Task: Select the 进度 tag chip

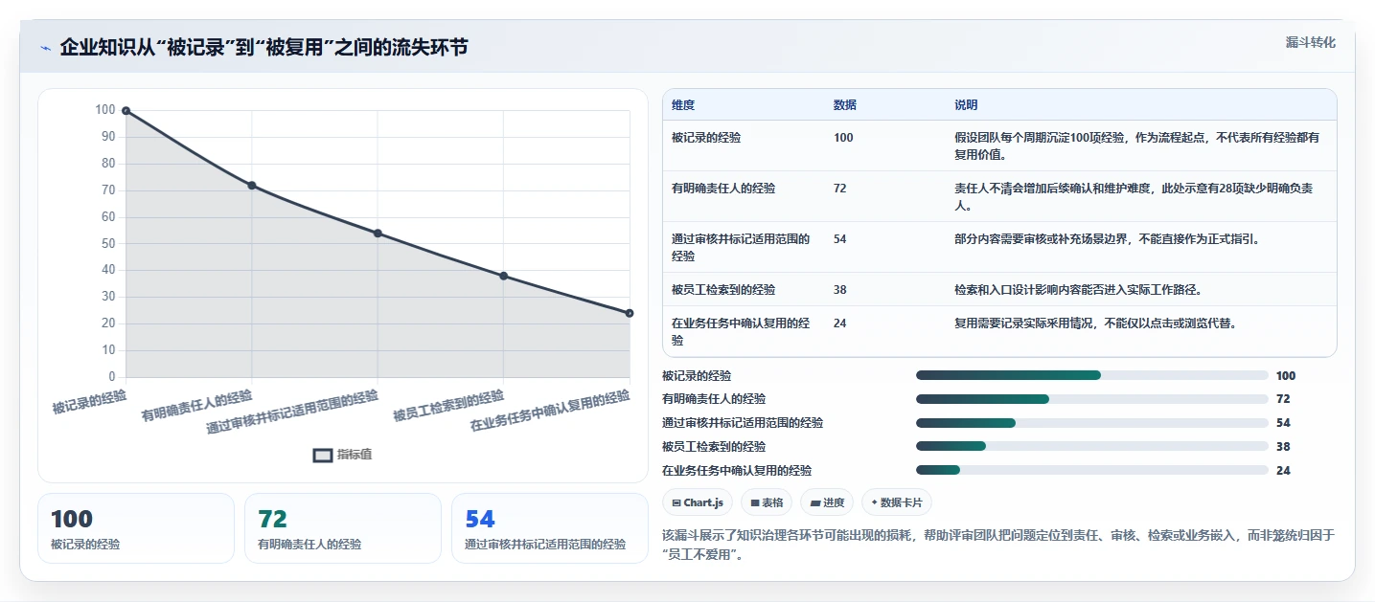Action: (826, 502)
